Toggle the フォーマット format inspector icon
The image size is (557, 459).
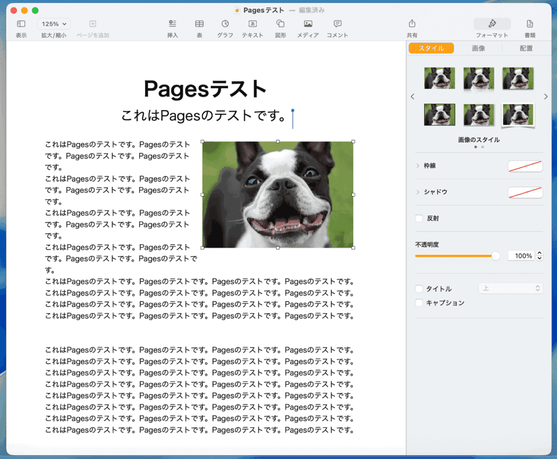tap(492, 24)
